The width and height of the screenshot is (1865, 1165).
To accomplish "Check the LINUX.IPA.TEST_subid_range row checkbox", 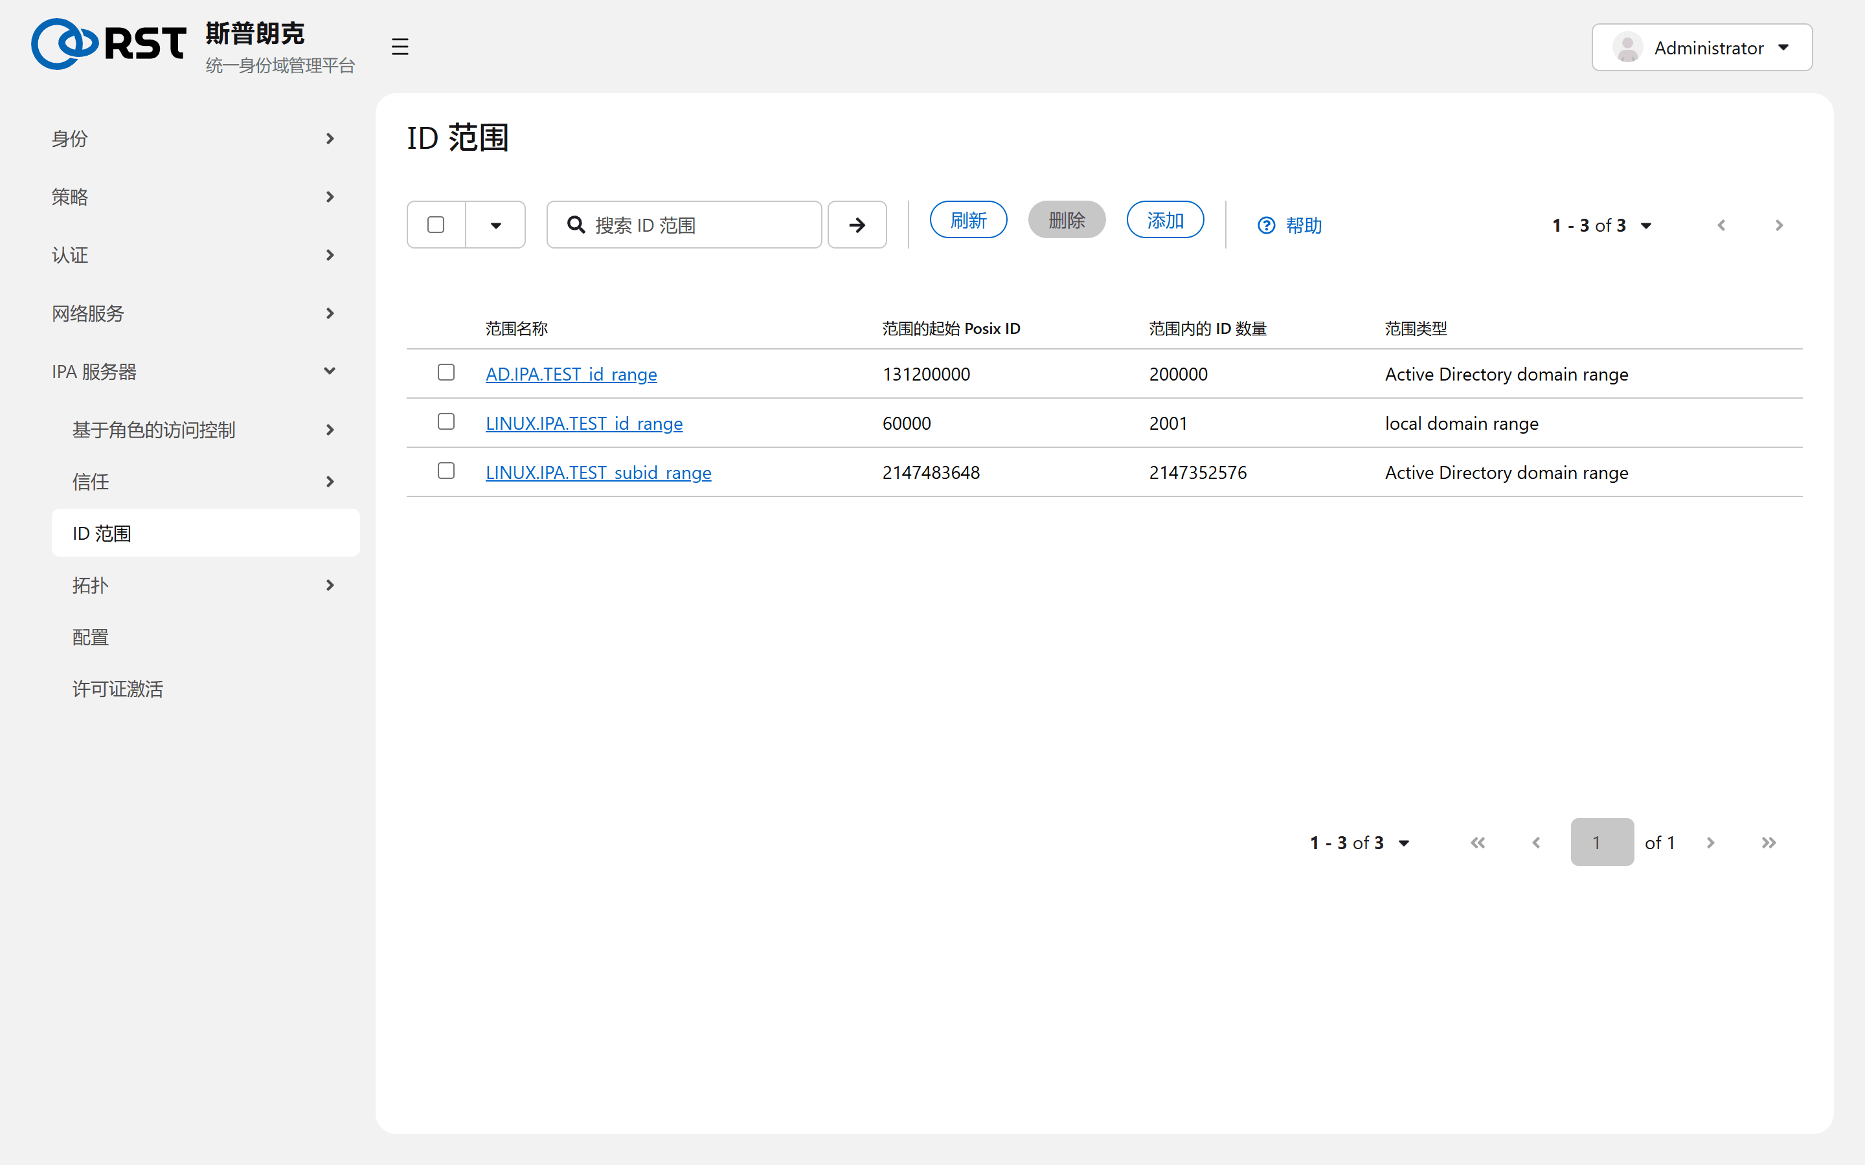I will pyautogui.click(x=446, y=472).
